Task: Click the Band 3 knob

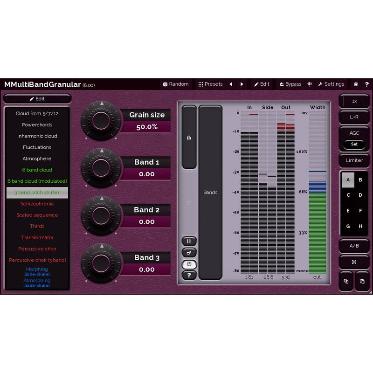Action: (101, 263)
